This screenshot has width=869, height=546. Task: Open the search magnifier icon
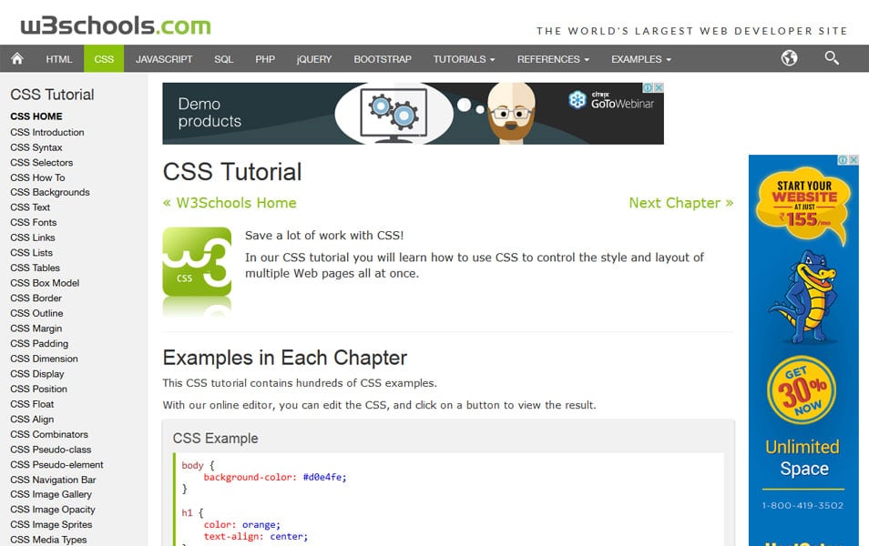(832, 58)
